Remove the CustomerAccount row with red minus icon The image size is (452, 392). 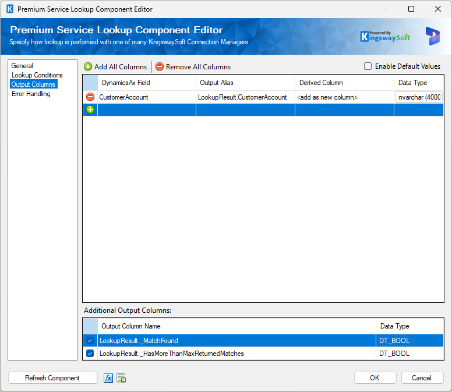90,97
